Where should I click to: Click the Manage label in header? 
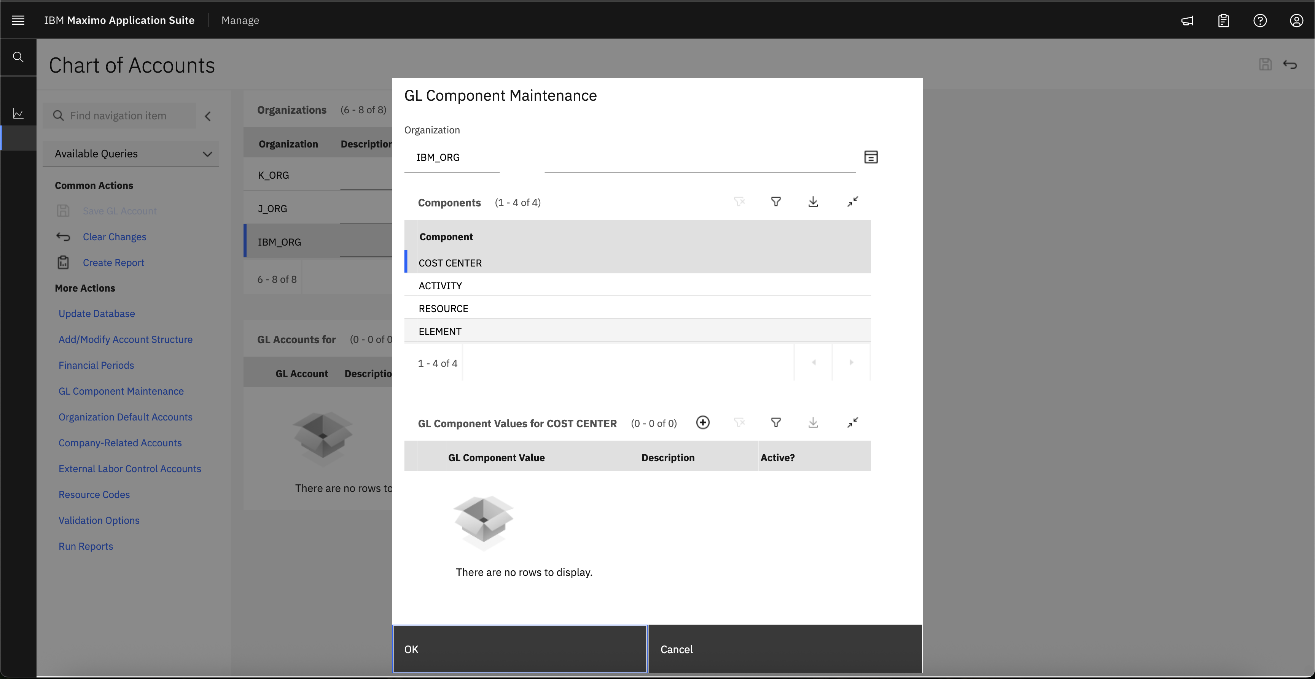pos(240,21)
